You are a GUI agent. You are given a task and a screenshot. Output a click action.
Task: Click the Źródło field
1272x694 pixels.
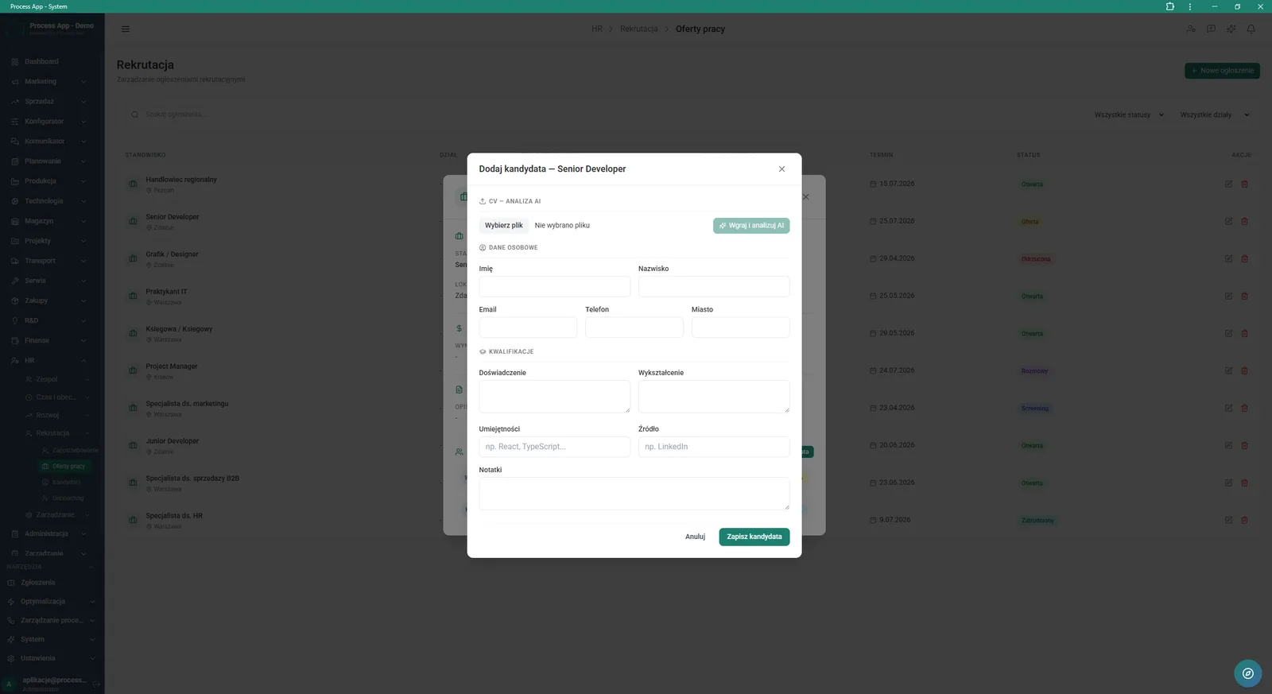click(x=714, y=447)
